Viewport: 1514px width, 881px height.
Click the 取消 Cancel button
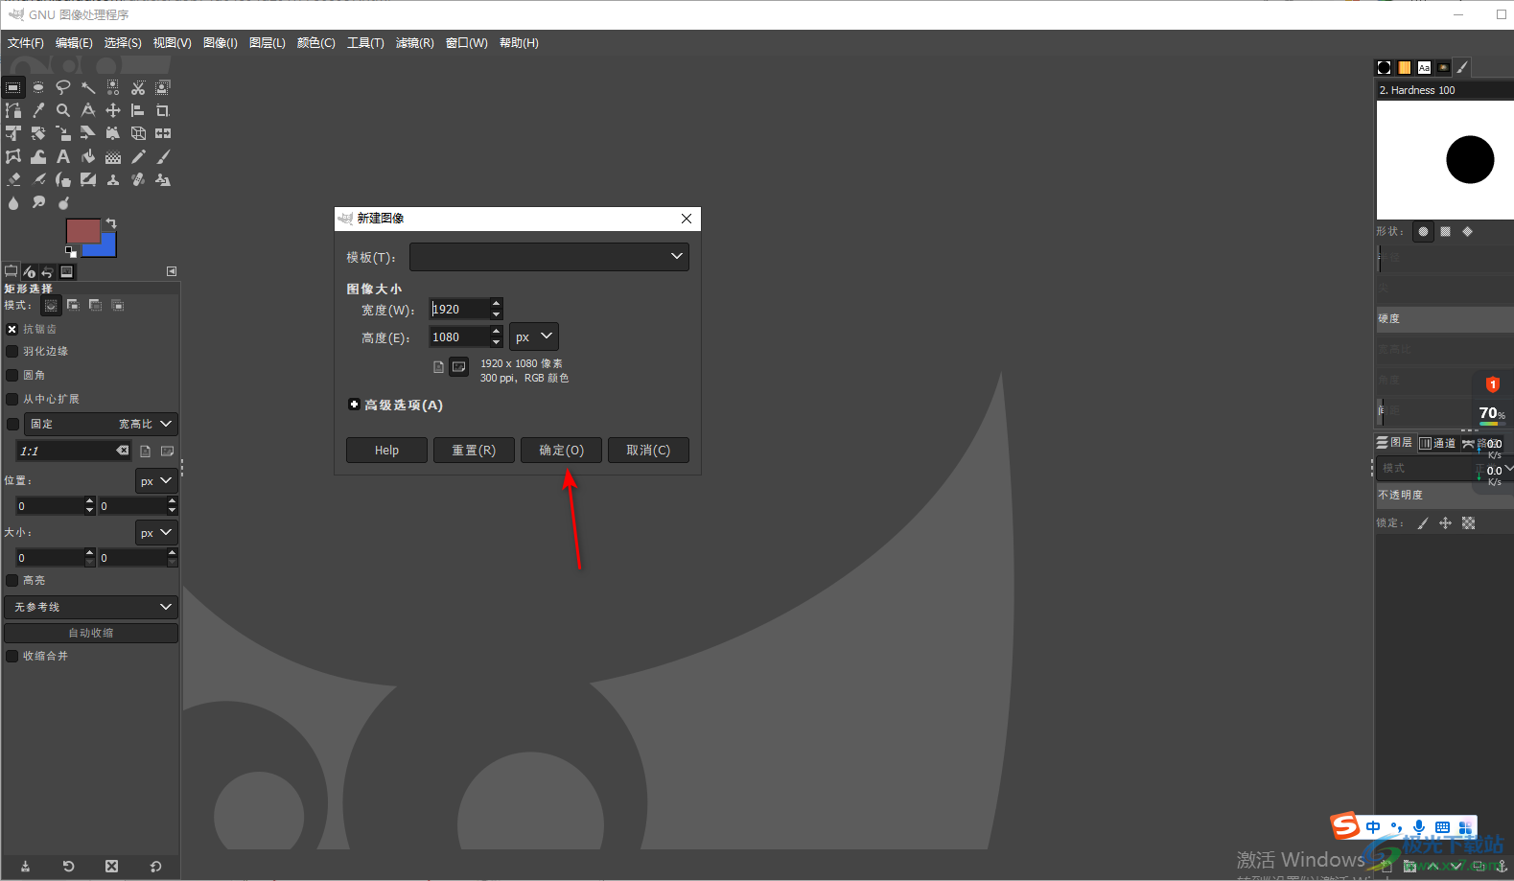(648, 451)
